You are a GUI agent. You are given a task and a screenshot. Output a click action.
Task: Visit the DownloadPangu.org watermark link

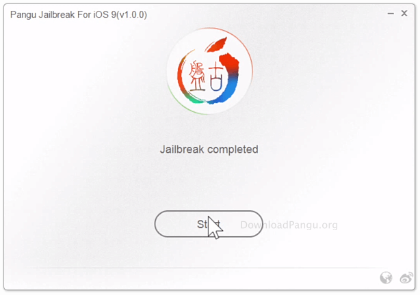click(x=289, y=225)
